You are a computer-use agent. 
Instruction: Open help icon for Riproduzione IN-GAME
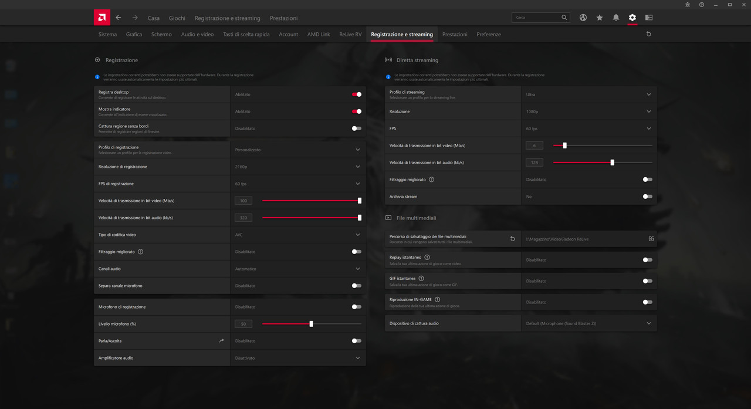pyautogui.click(x=438, y=299)
